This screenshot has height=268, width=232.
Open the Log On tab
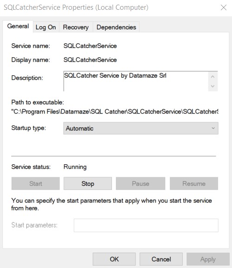(45, 27)
